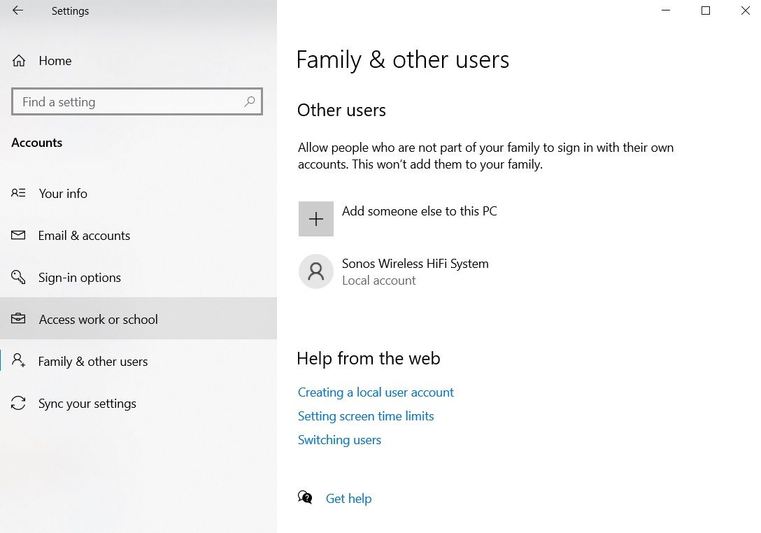The image size is (761, 533).
Task: Click the Your info person icon
Action: coord(18,193)
